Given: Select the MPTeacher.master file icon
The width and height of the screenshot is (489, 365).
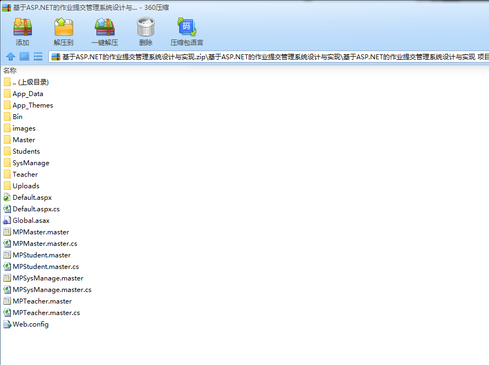Looking at the screenshot, I should point(7,301).
